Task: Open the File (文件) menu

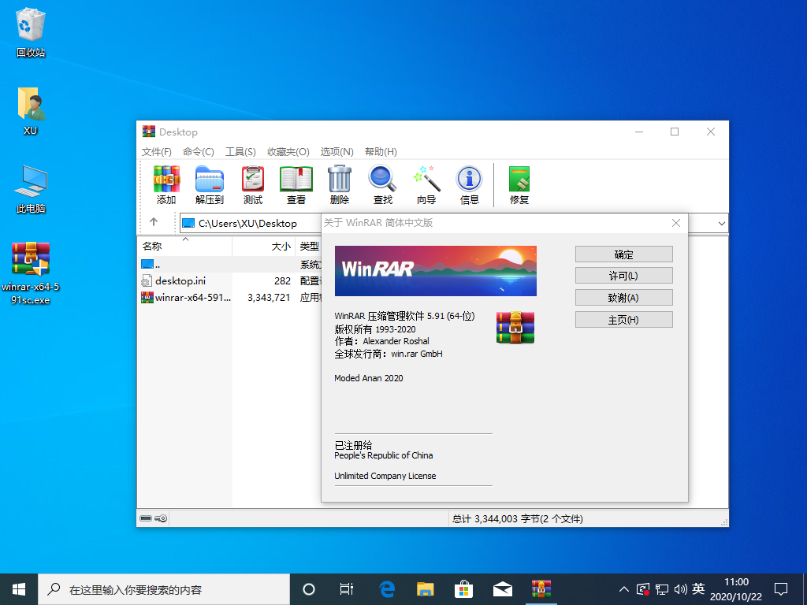Action: click(x=157, y=151)
